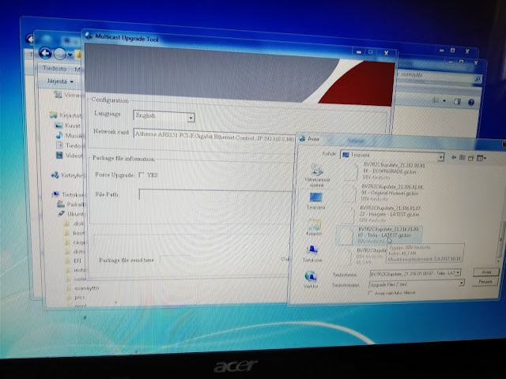Select the music library item in sidebar
The height and width of the screenshot is (379, 506).
pos(69,135)
